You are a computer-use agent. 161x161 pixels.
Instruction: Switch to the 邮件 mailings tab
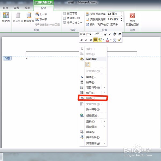5,8
